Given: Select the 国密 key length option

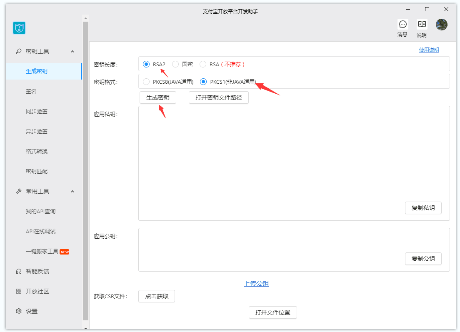Looking at the screenshot, I should tap(175, 64).
